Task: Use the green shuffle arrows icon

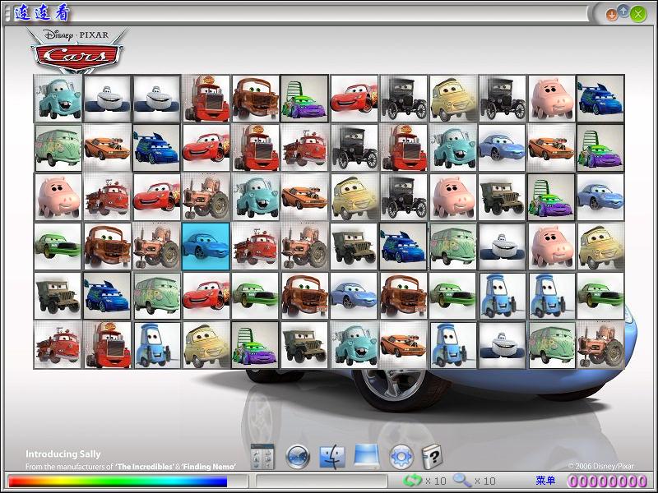Action: tap(412, 481)
